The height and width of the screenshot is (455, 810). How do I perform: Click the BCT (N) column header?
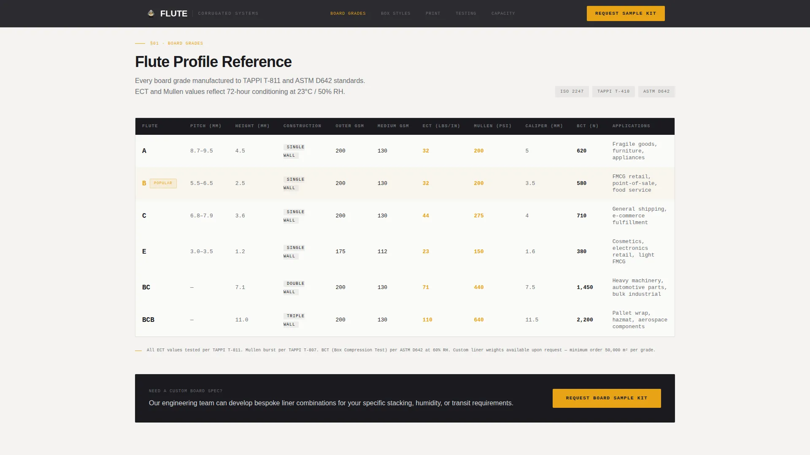[588, 126]
